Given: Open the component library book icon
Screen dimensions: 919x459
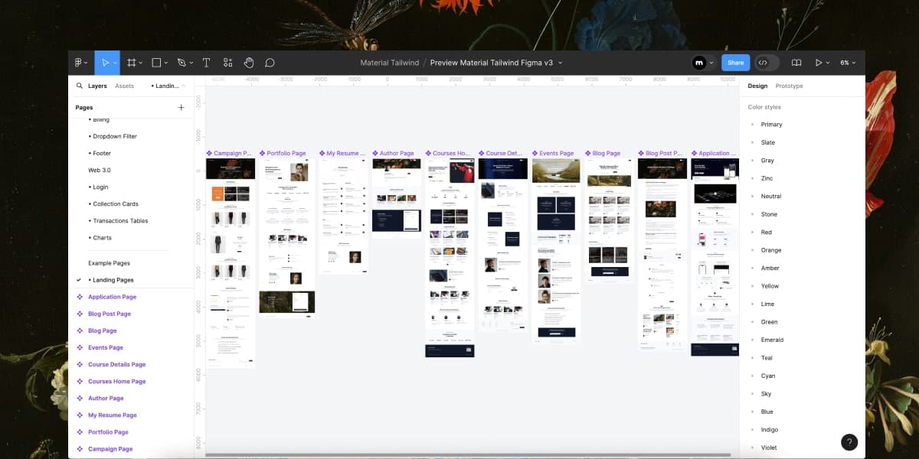Looking at the screenshot, I should [x=796, y=62].
